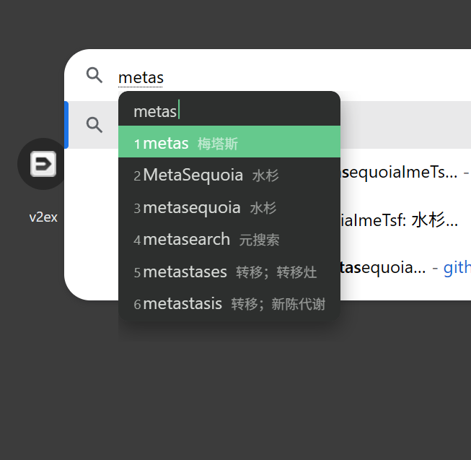Select candidate 2 MetaSequoia 水杉

tap(229, 175)
